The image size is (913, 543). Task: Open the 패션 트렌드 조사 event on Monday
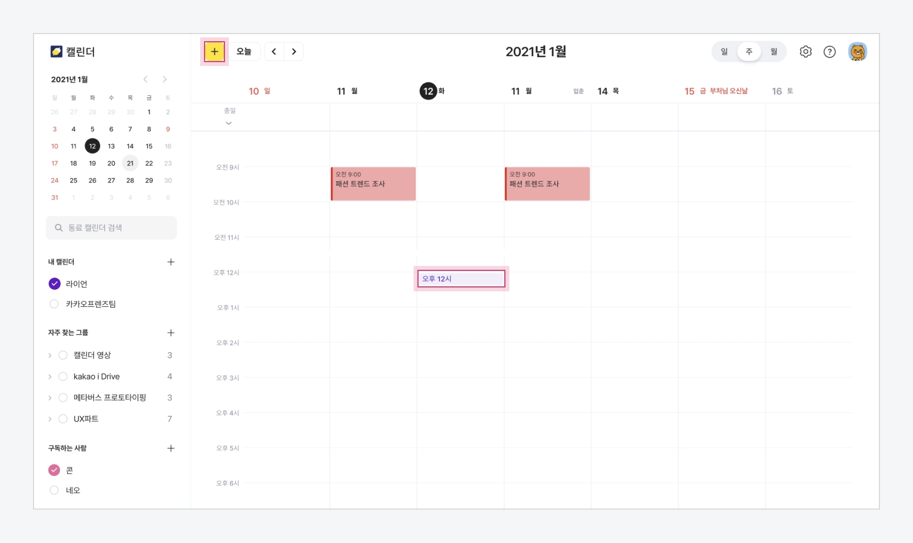point(373,184)
